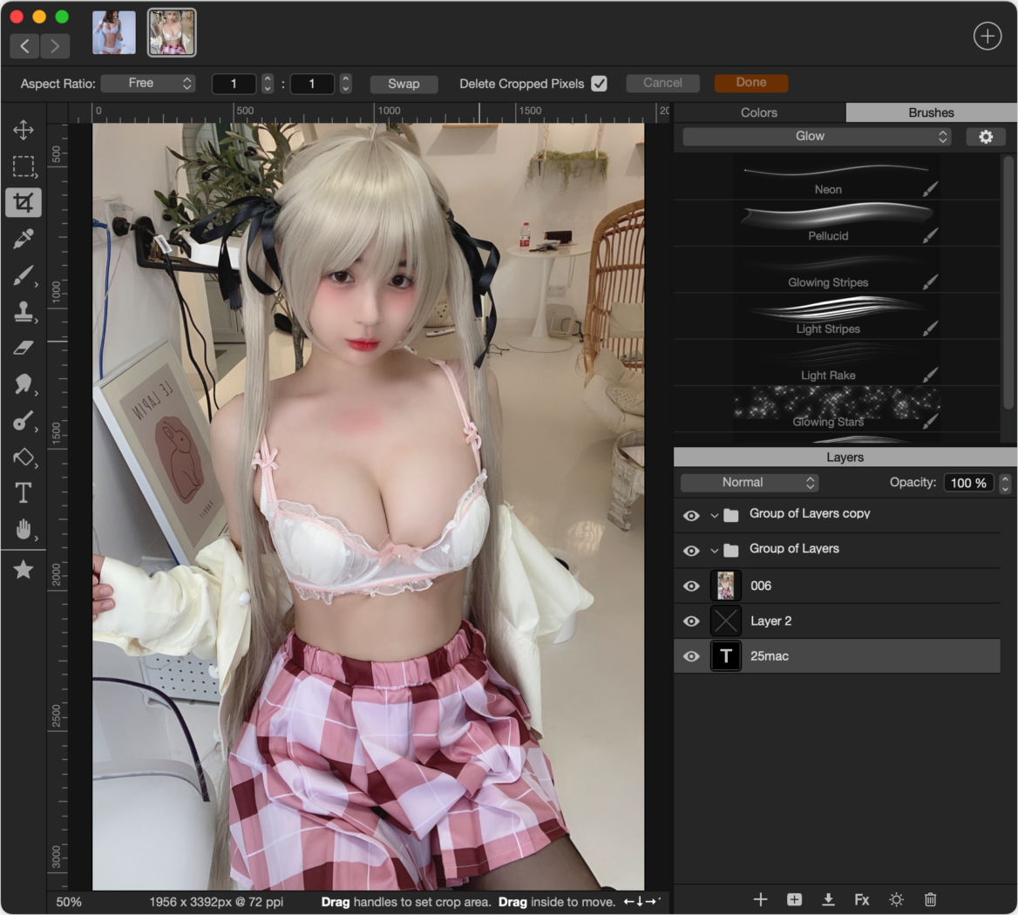Expand the Group of Layers copy chevron
Screen dimensions: 1018x915
(714, 515)
